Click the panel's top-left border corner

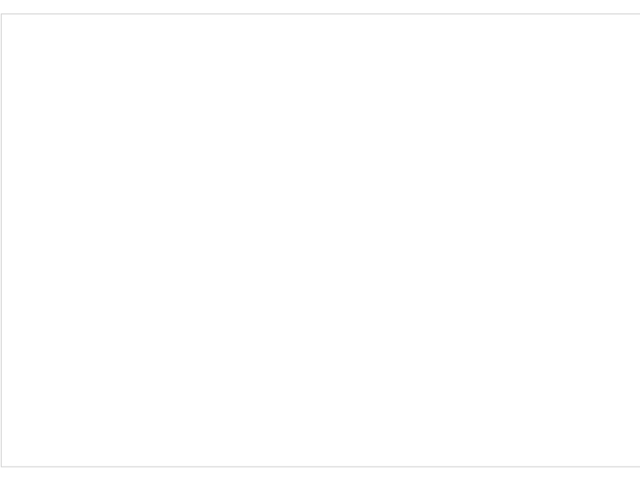pos(2,14)
